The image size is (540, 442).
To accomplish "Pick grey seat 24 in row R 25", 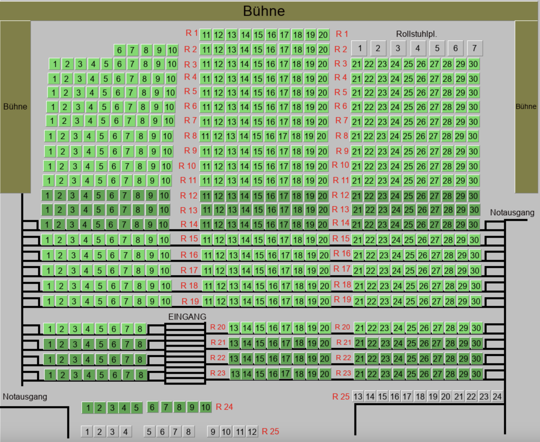I will [497, 396].
